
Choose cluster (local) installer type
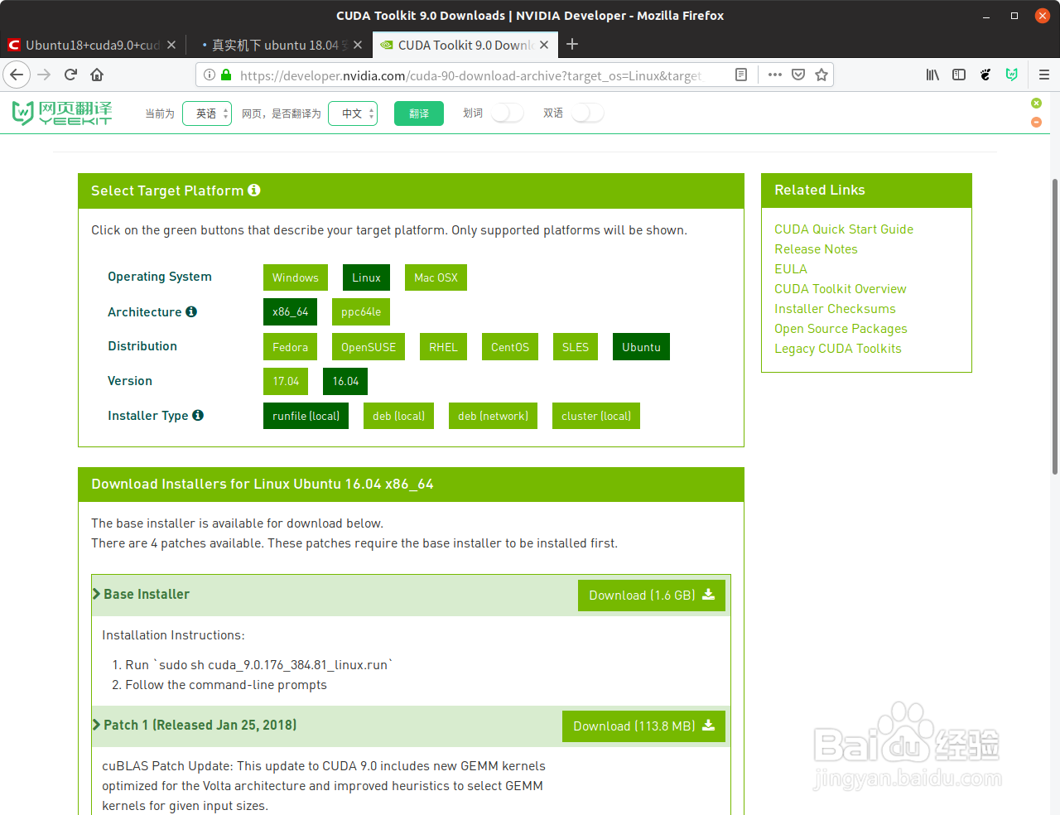[x=596, y=416]
